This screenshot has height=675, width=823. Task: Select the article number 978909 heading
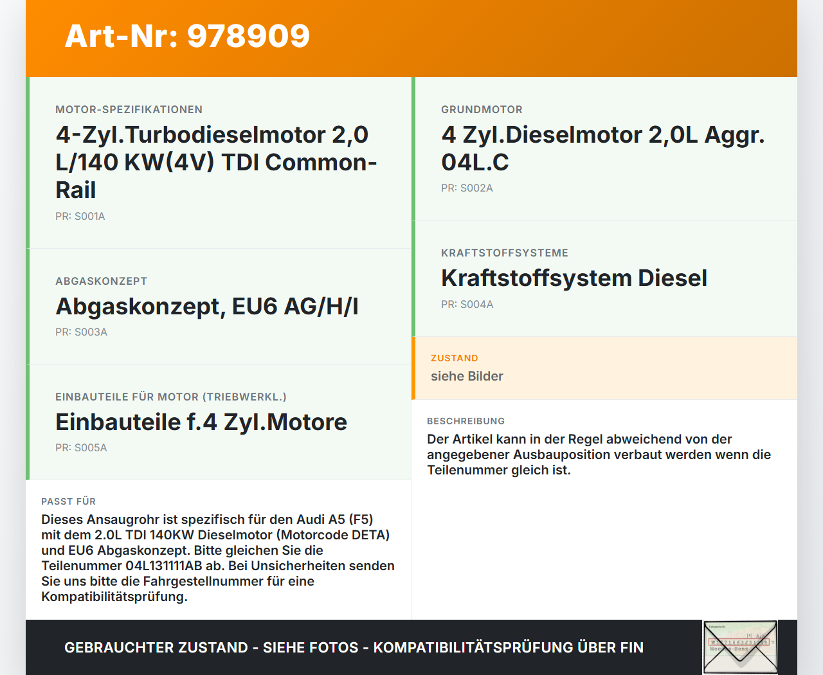(x=186, y=37)
